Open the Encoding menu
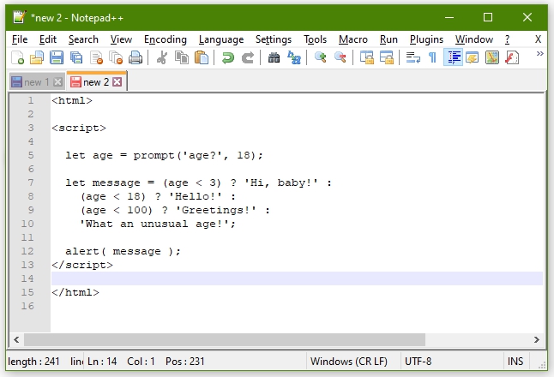 point(166,39)
